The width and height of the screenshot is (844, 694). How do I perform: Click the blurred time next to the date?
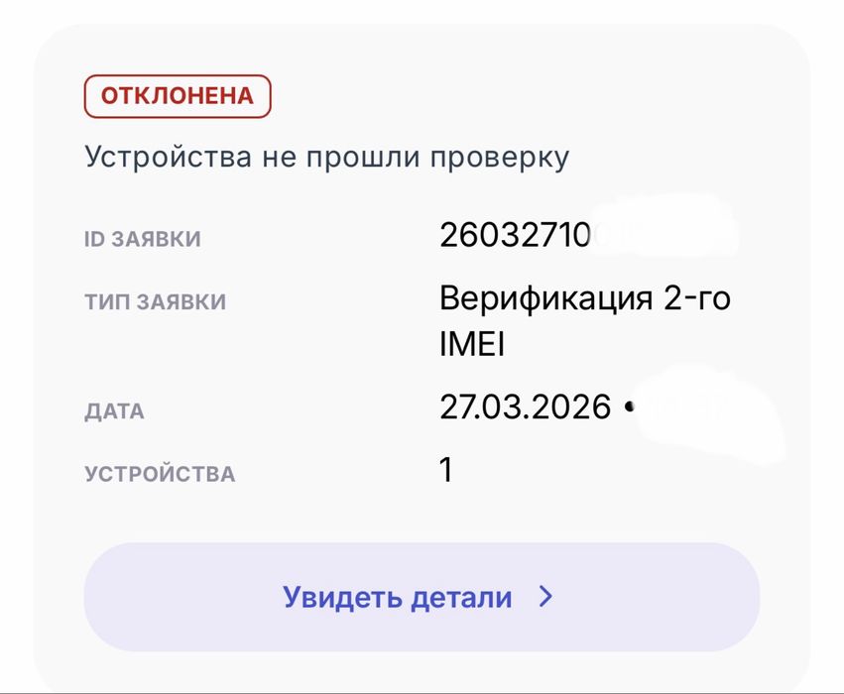pyautogui.click(x=704, y=411)
